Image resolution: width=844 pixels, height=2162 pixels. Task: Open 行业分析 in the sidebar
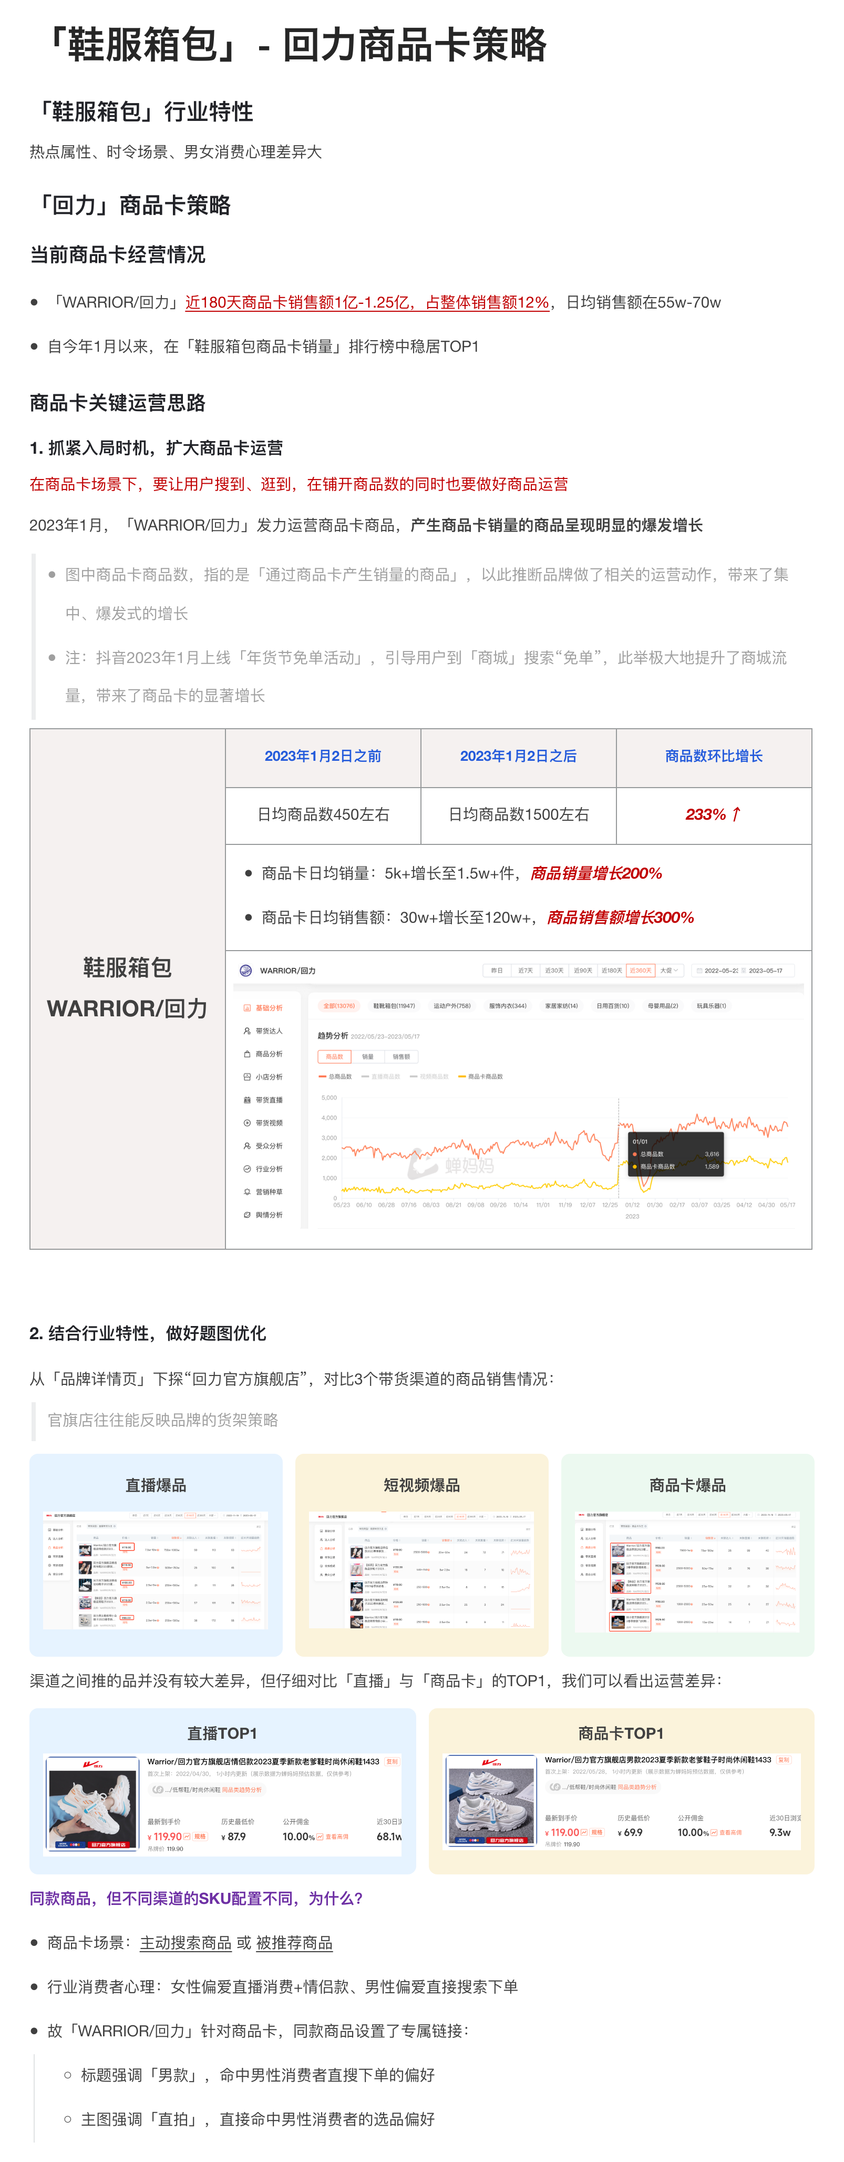[263, 1169]
